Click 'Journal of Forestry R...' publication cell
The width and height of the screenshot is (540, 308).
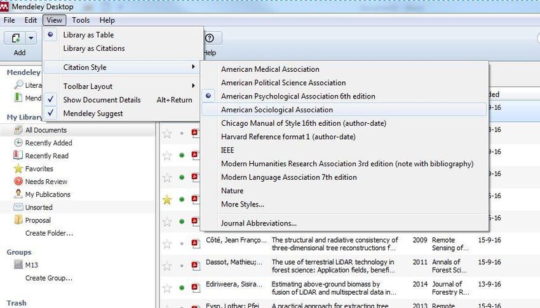(x=450, y=288)
